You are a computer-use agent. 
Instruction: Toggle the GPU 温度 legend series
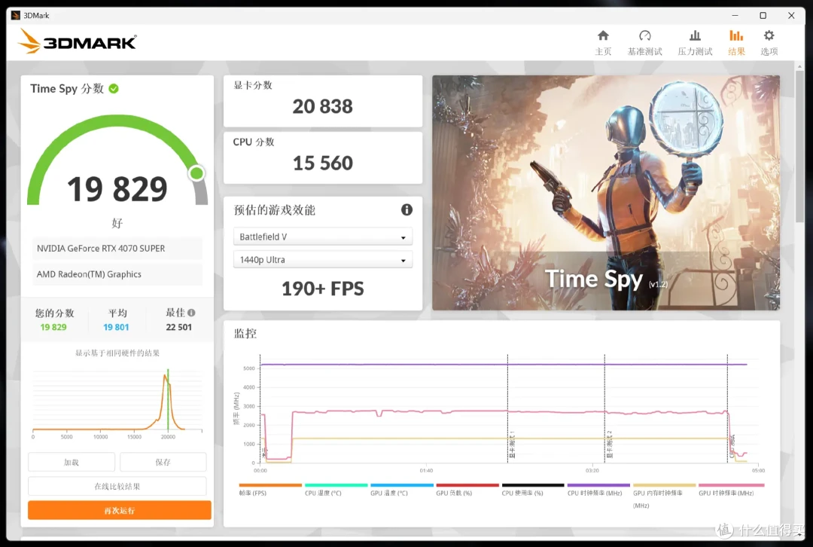pos(402,490)
